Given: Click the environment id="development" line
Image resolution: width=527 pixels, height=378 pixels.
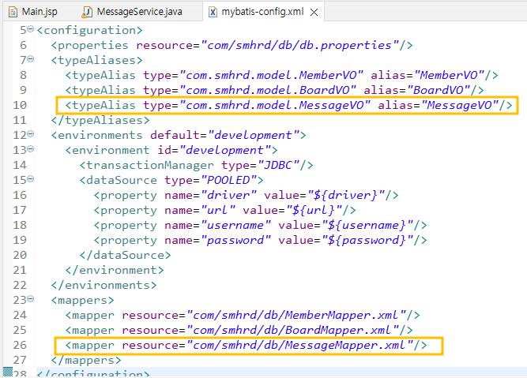Looking at the screenshot, I should tap(171, 150).
